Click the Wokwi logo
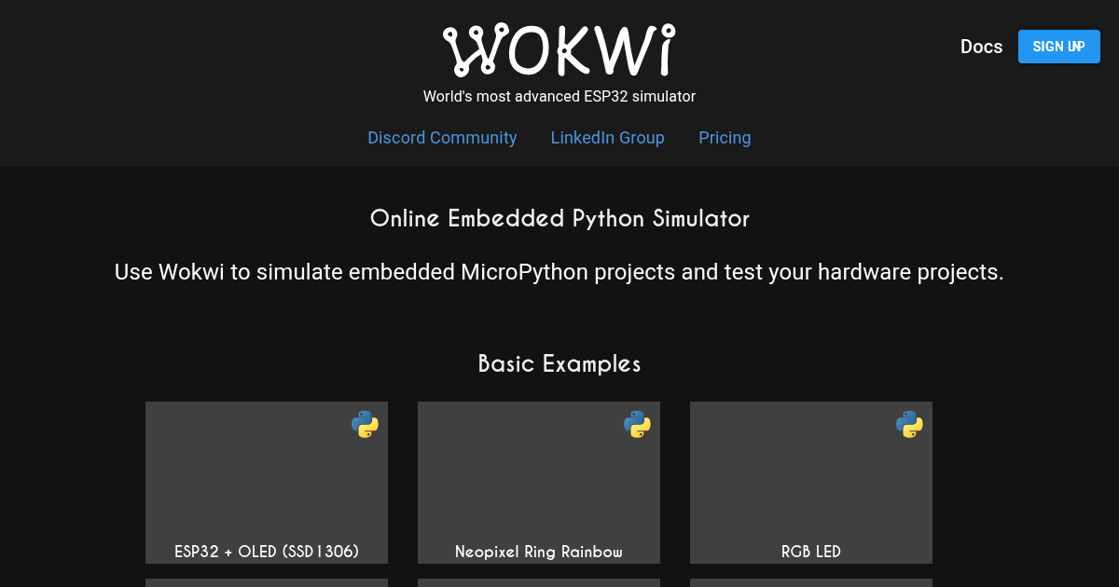Viewport: 1119px width, 587px height. 559,50
